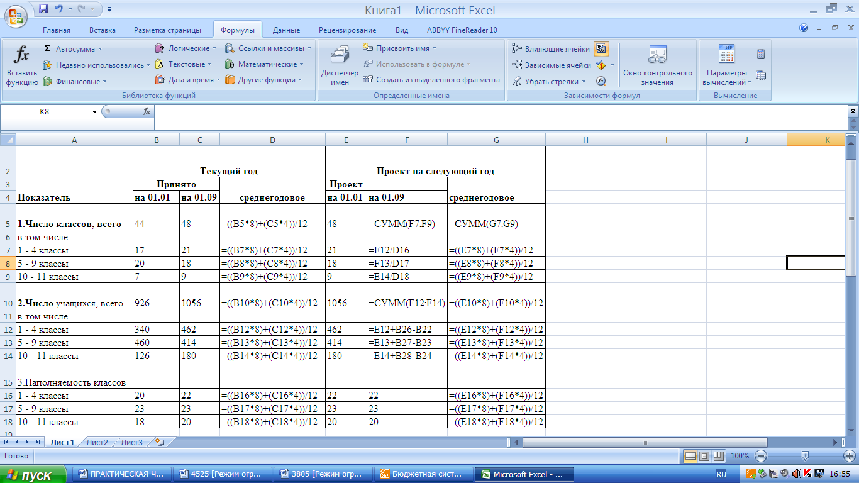Click the error checking warning icon
This screenshot has height=483, width=859.
point(601,65)
